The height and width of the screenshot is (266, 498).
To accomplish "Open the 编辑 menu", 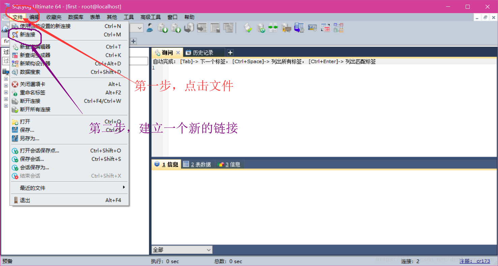I will point(34,17).
